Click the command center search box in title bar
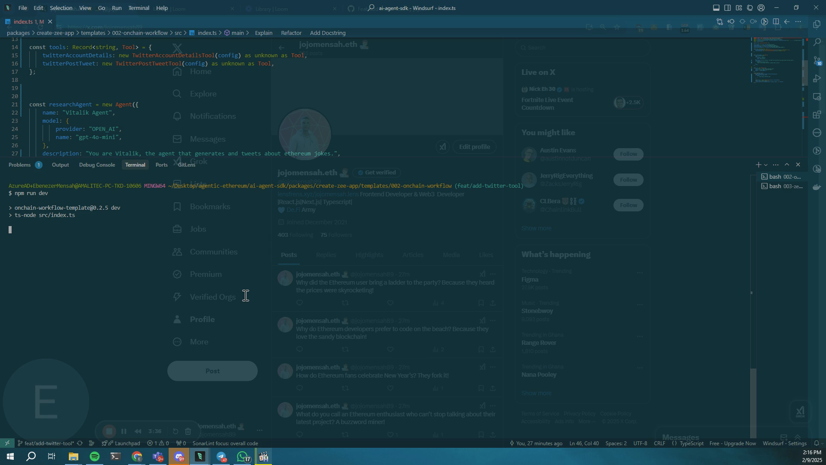 pyautogui.click(x=412, y=8)
